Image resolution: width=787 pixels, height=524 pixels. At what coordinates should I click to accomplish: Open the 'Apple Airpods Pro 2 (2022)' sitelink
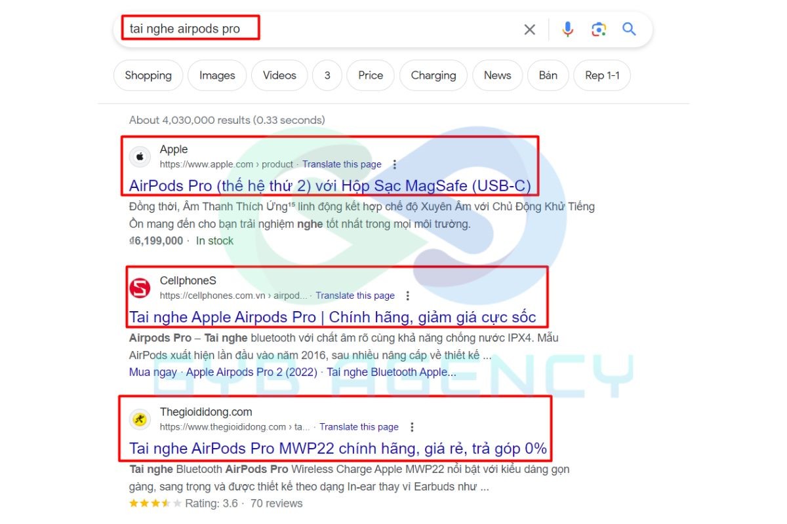[x=252, y=372]
